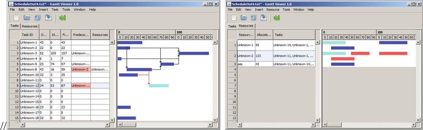Click the Predece... column header
The width and height of the screenshot is (423, 130).
pyautogui.click(x=81, y=35)
